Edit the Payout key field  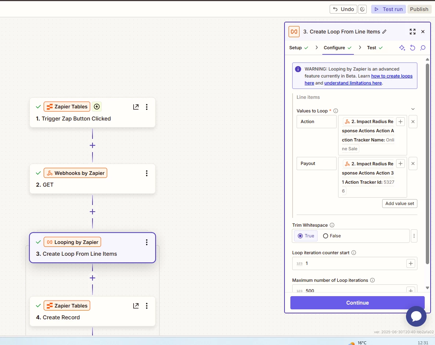tap(316, 163)
